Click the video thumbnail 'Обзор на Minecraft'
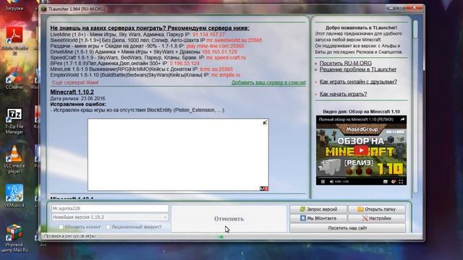 point(361,150)
